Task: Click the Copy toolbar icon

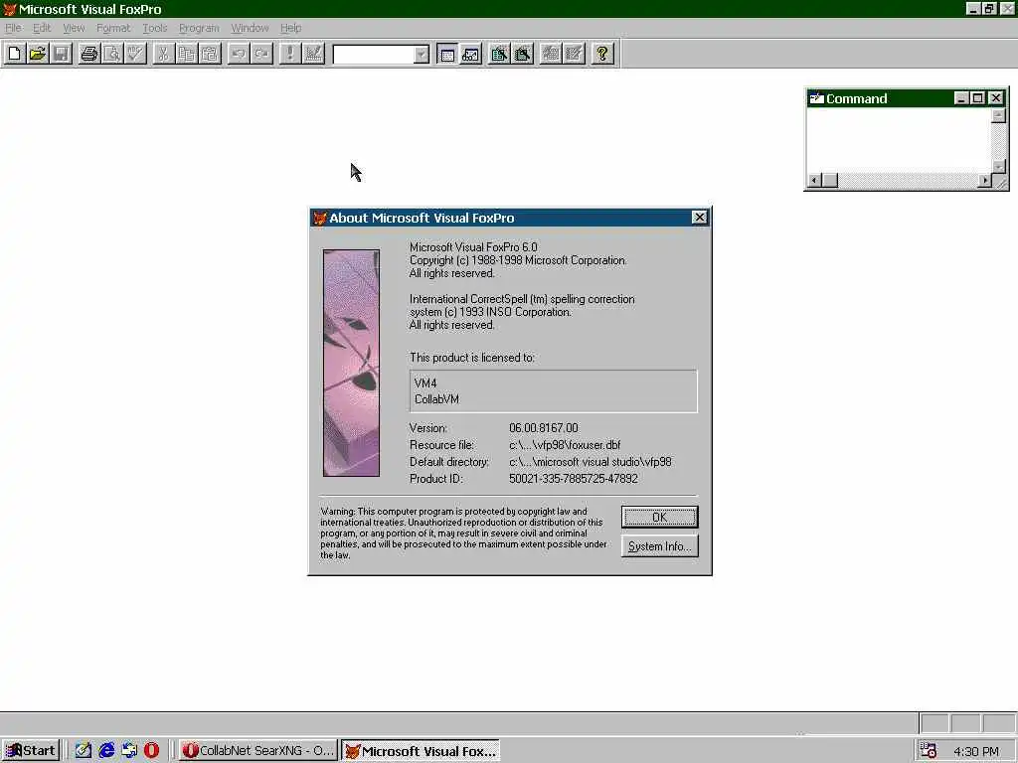Action: click(187, 54)
